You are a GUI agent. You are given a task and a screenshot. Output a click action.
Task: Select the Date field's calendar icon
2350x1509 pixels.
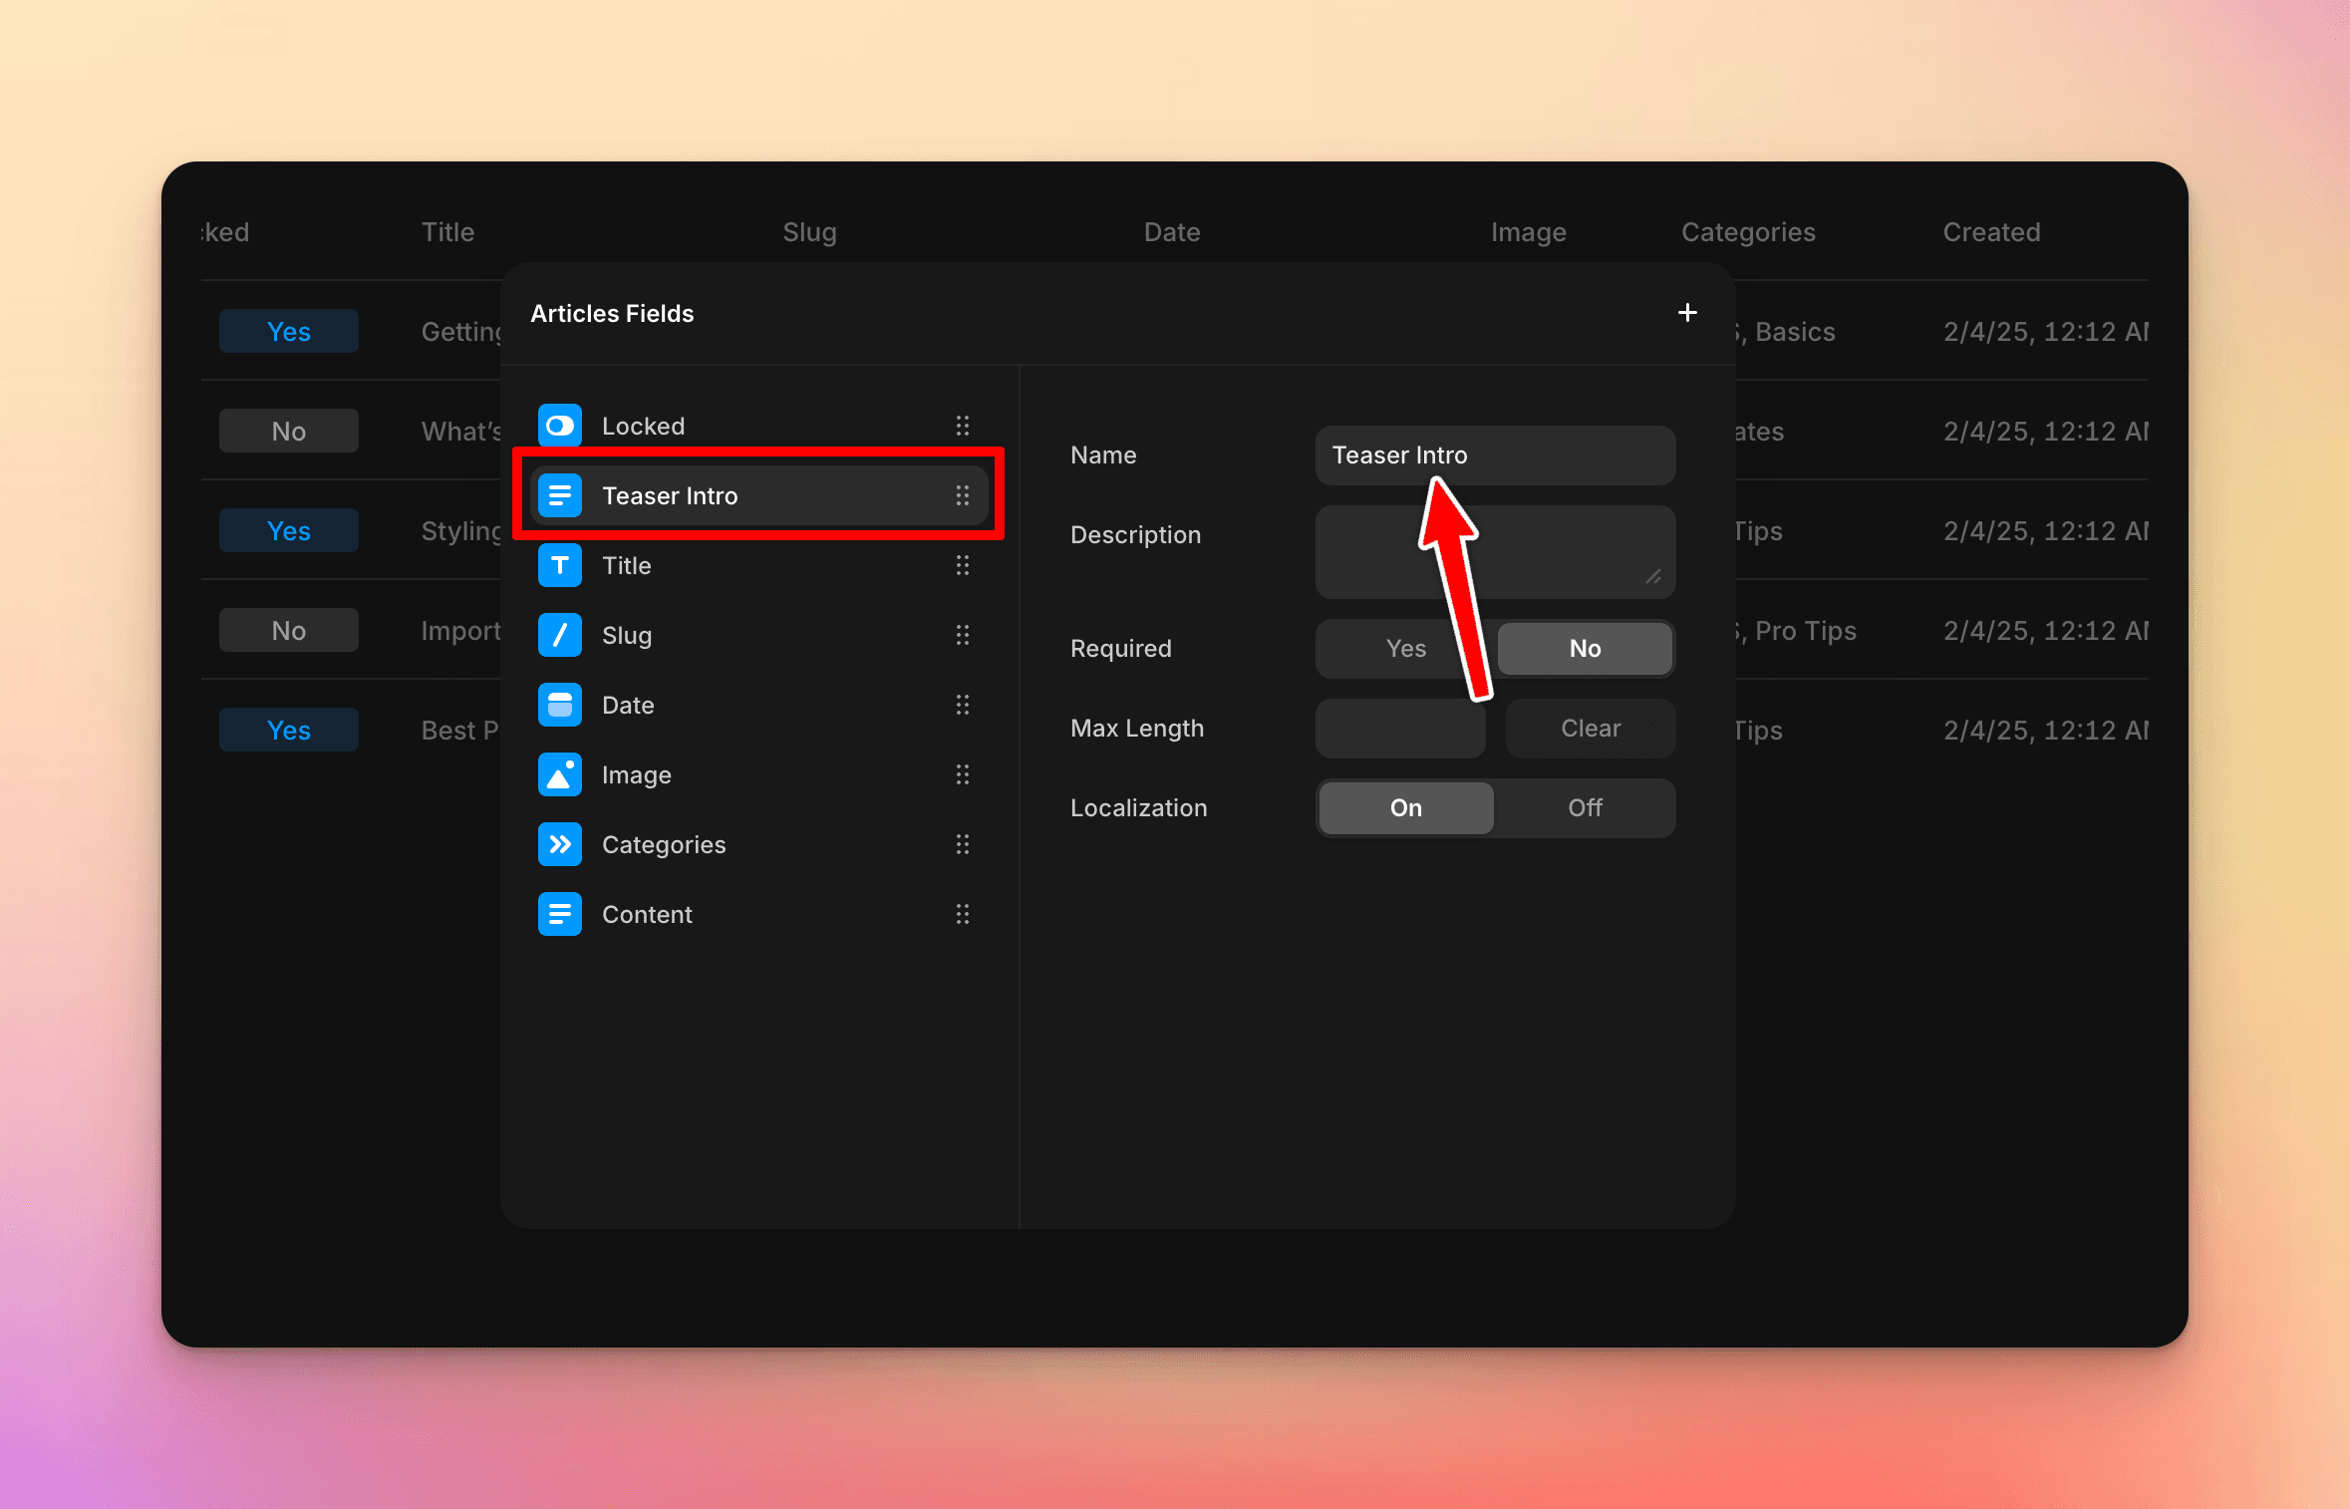pyautogui.click(x=559, y=705)
